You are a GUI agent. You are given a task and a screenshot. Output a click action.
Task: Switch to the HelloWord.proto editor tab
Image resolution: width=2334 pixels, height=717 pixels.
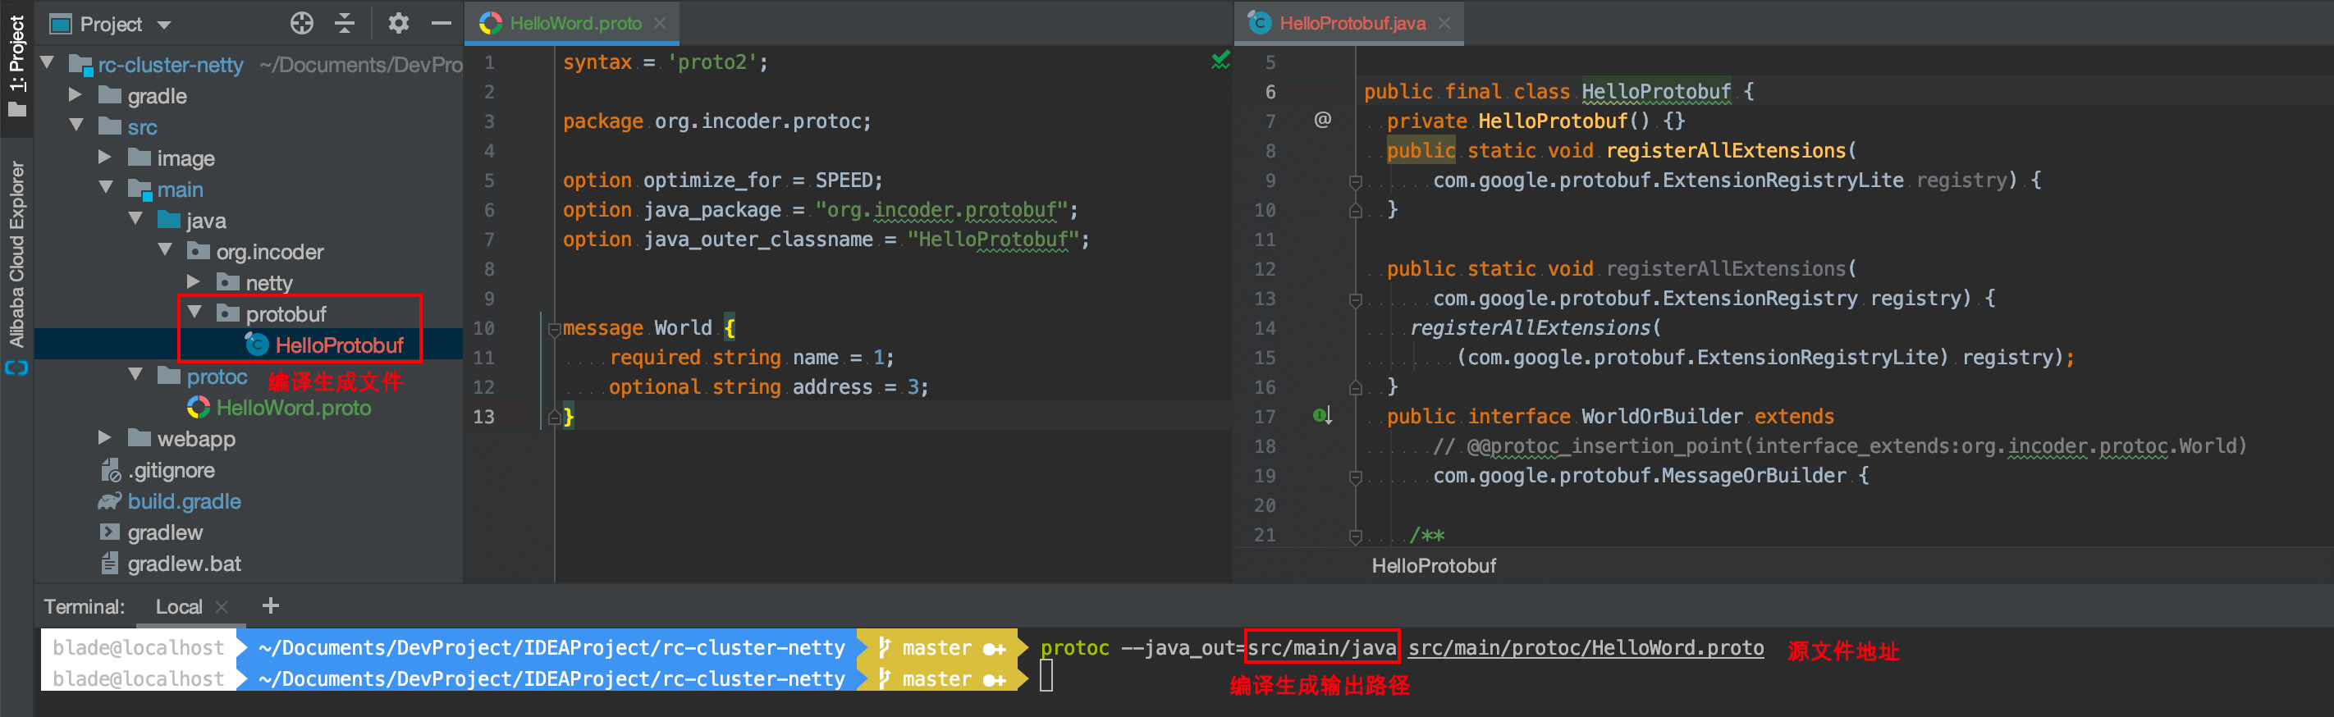[x=574, y=24]
